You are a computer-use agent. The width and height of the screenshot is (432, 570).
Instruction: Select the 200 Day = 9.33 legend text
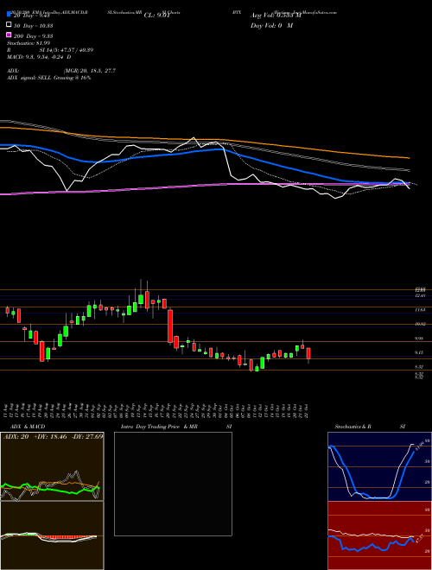(x=34, y=36)
